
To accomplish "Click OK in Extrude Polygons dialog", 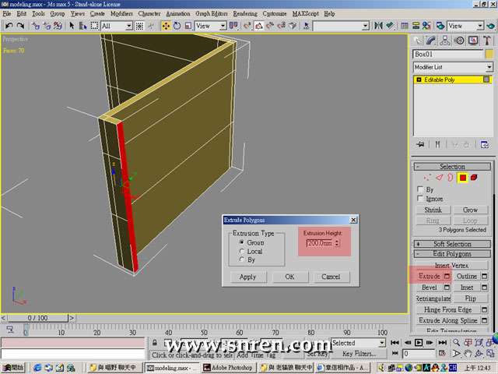I will tap(289, 277).
